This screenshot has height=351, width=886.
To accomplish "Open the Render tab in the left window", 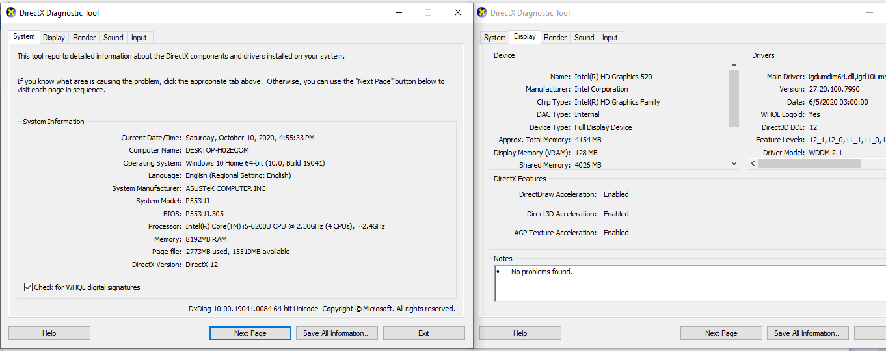I will 85,38.
